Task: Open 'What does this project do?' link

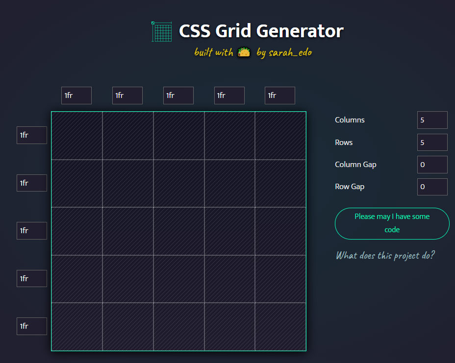Action: coord(385,255)
